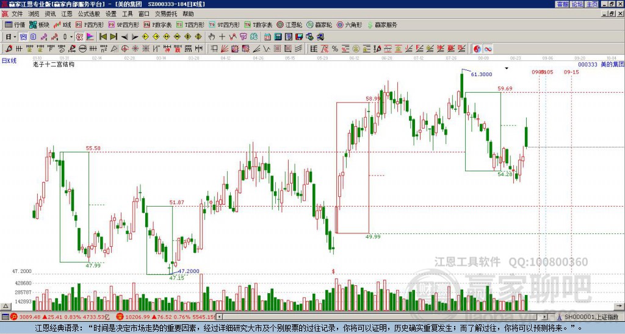Select the hand pan tool
This screenshot has height=334, width=625.
tap(211, 37)
